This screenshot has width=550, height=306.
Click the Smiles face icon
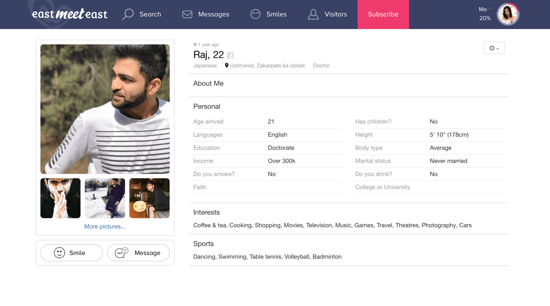(x=255, y=14)
